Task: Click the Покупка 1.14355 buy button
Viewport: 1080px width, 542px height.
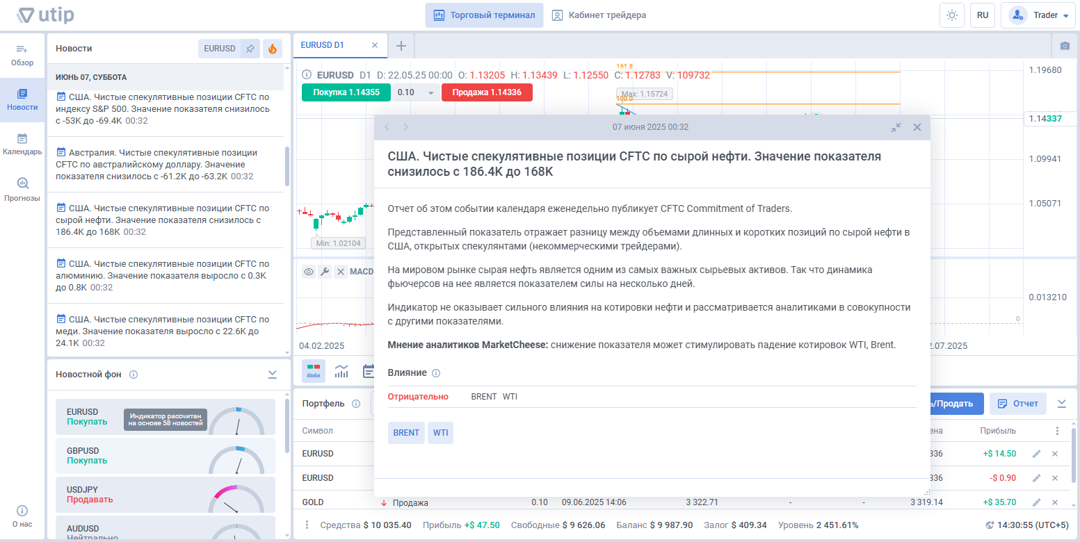Action: 346,92
